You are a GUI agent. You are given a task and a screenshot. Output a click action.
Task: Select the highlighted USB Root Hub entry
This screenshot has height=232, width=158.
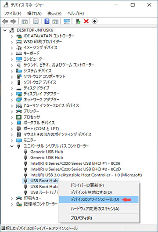[x=44, y=181]
